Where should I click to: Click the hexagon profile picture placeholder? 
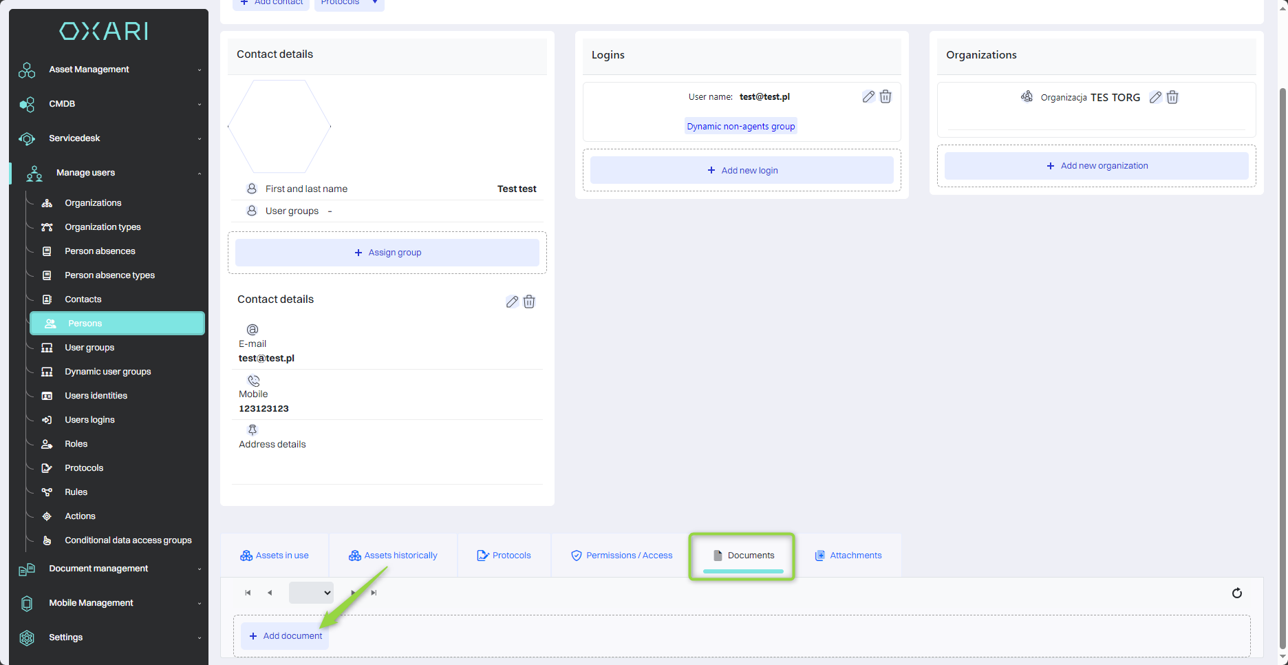[279, 127]
